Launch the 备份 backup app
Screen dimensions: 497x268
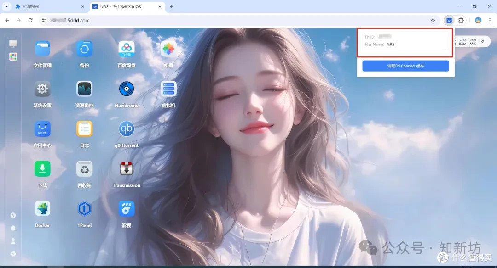(84, 49)
